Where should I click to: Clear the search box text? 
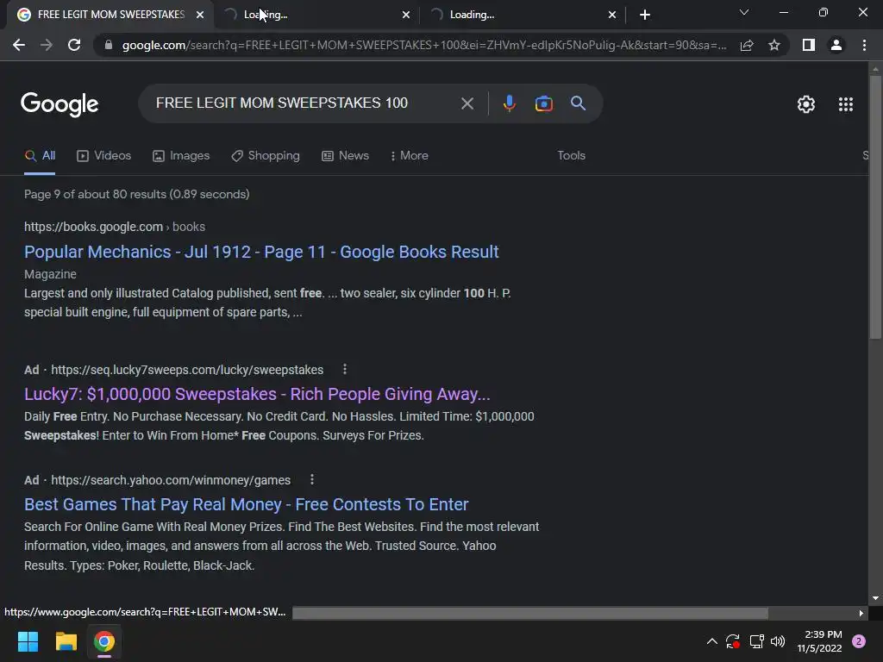467,103
